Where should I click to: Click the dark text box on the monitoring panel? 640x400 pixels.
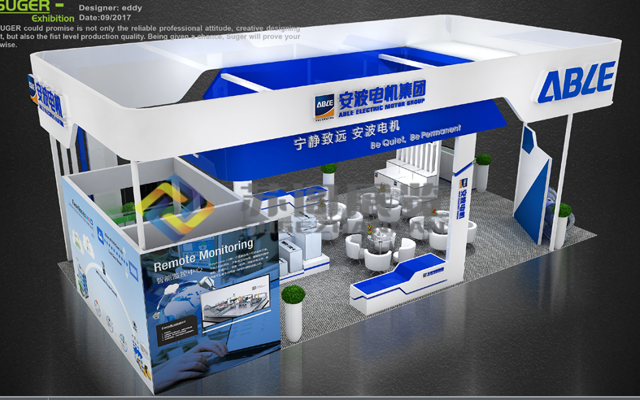(x=175, y=328)
